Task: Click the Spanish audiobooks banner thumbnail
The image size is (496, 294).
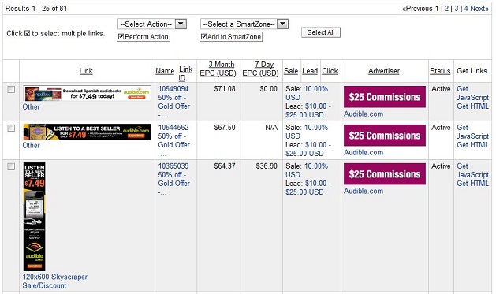Action: tap(87, 93)
